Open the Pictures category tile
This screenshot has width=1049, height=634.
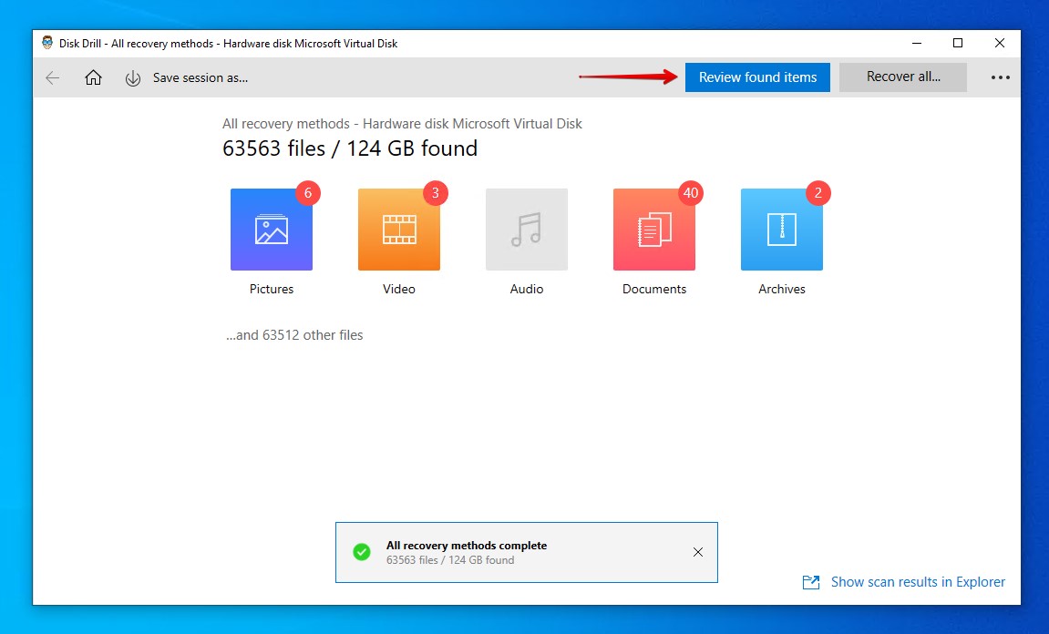pyautogui.click(x=271, y=230)
